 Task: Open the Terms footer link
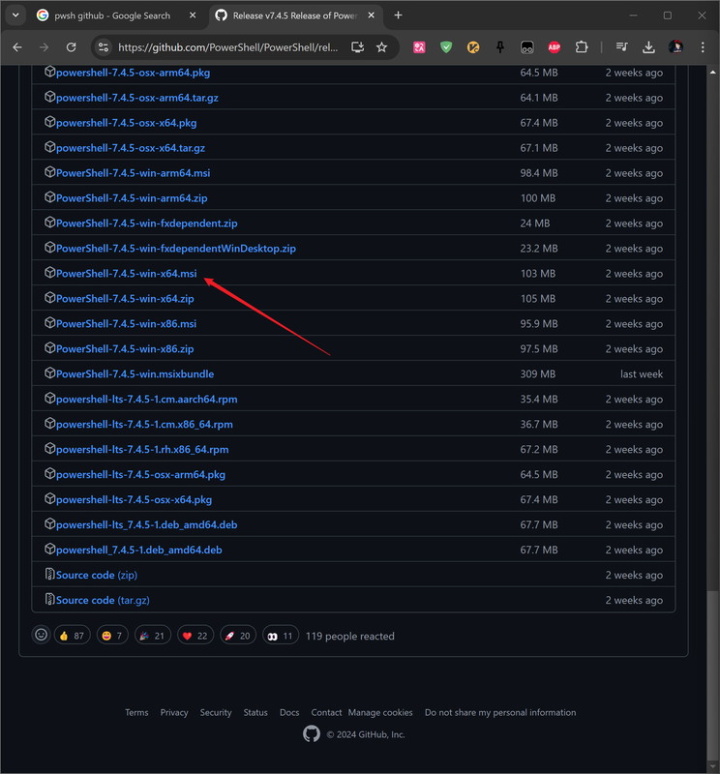pyautogui.click(x=136, y=713)
